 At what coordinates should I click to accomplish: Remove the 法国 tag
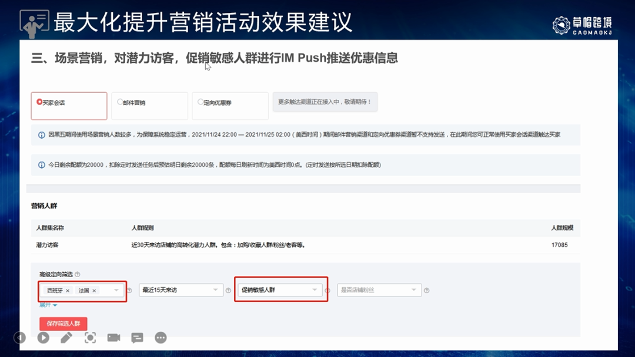pyautogui.click(x=94, y=291)
